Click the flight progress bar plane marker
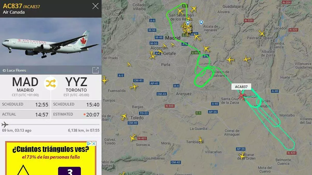The height and width of the screenshot is (175, 312). [5, 124]
